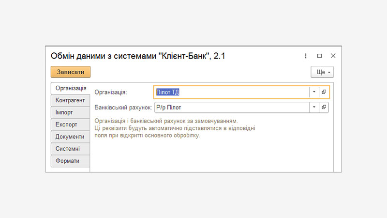Open the bank account record via the open-form icon
This screenshot has width=387, height=218.
324,107
